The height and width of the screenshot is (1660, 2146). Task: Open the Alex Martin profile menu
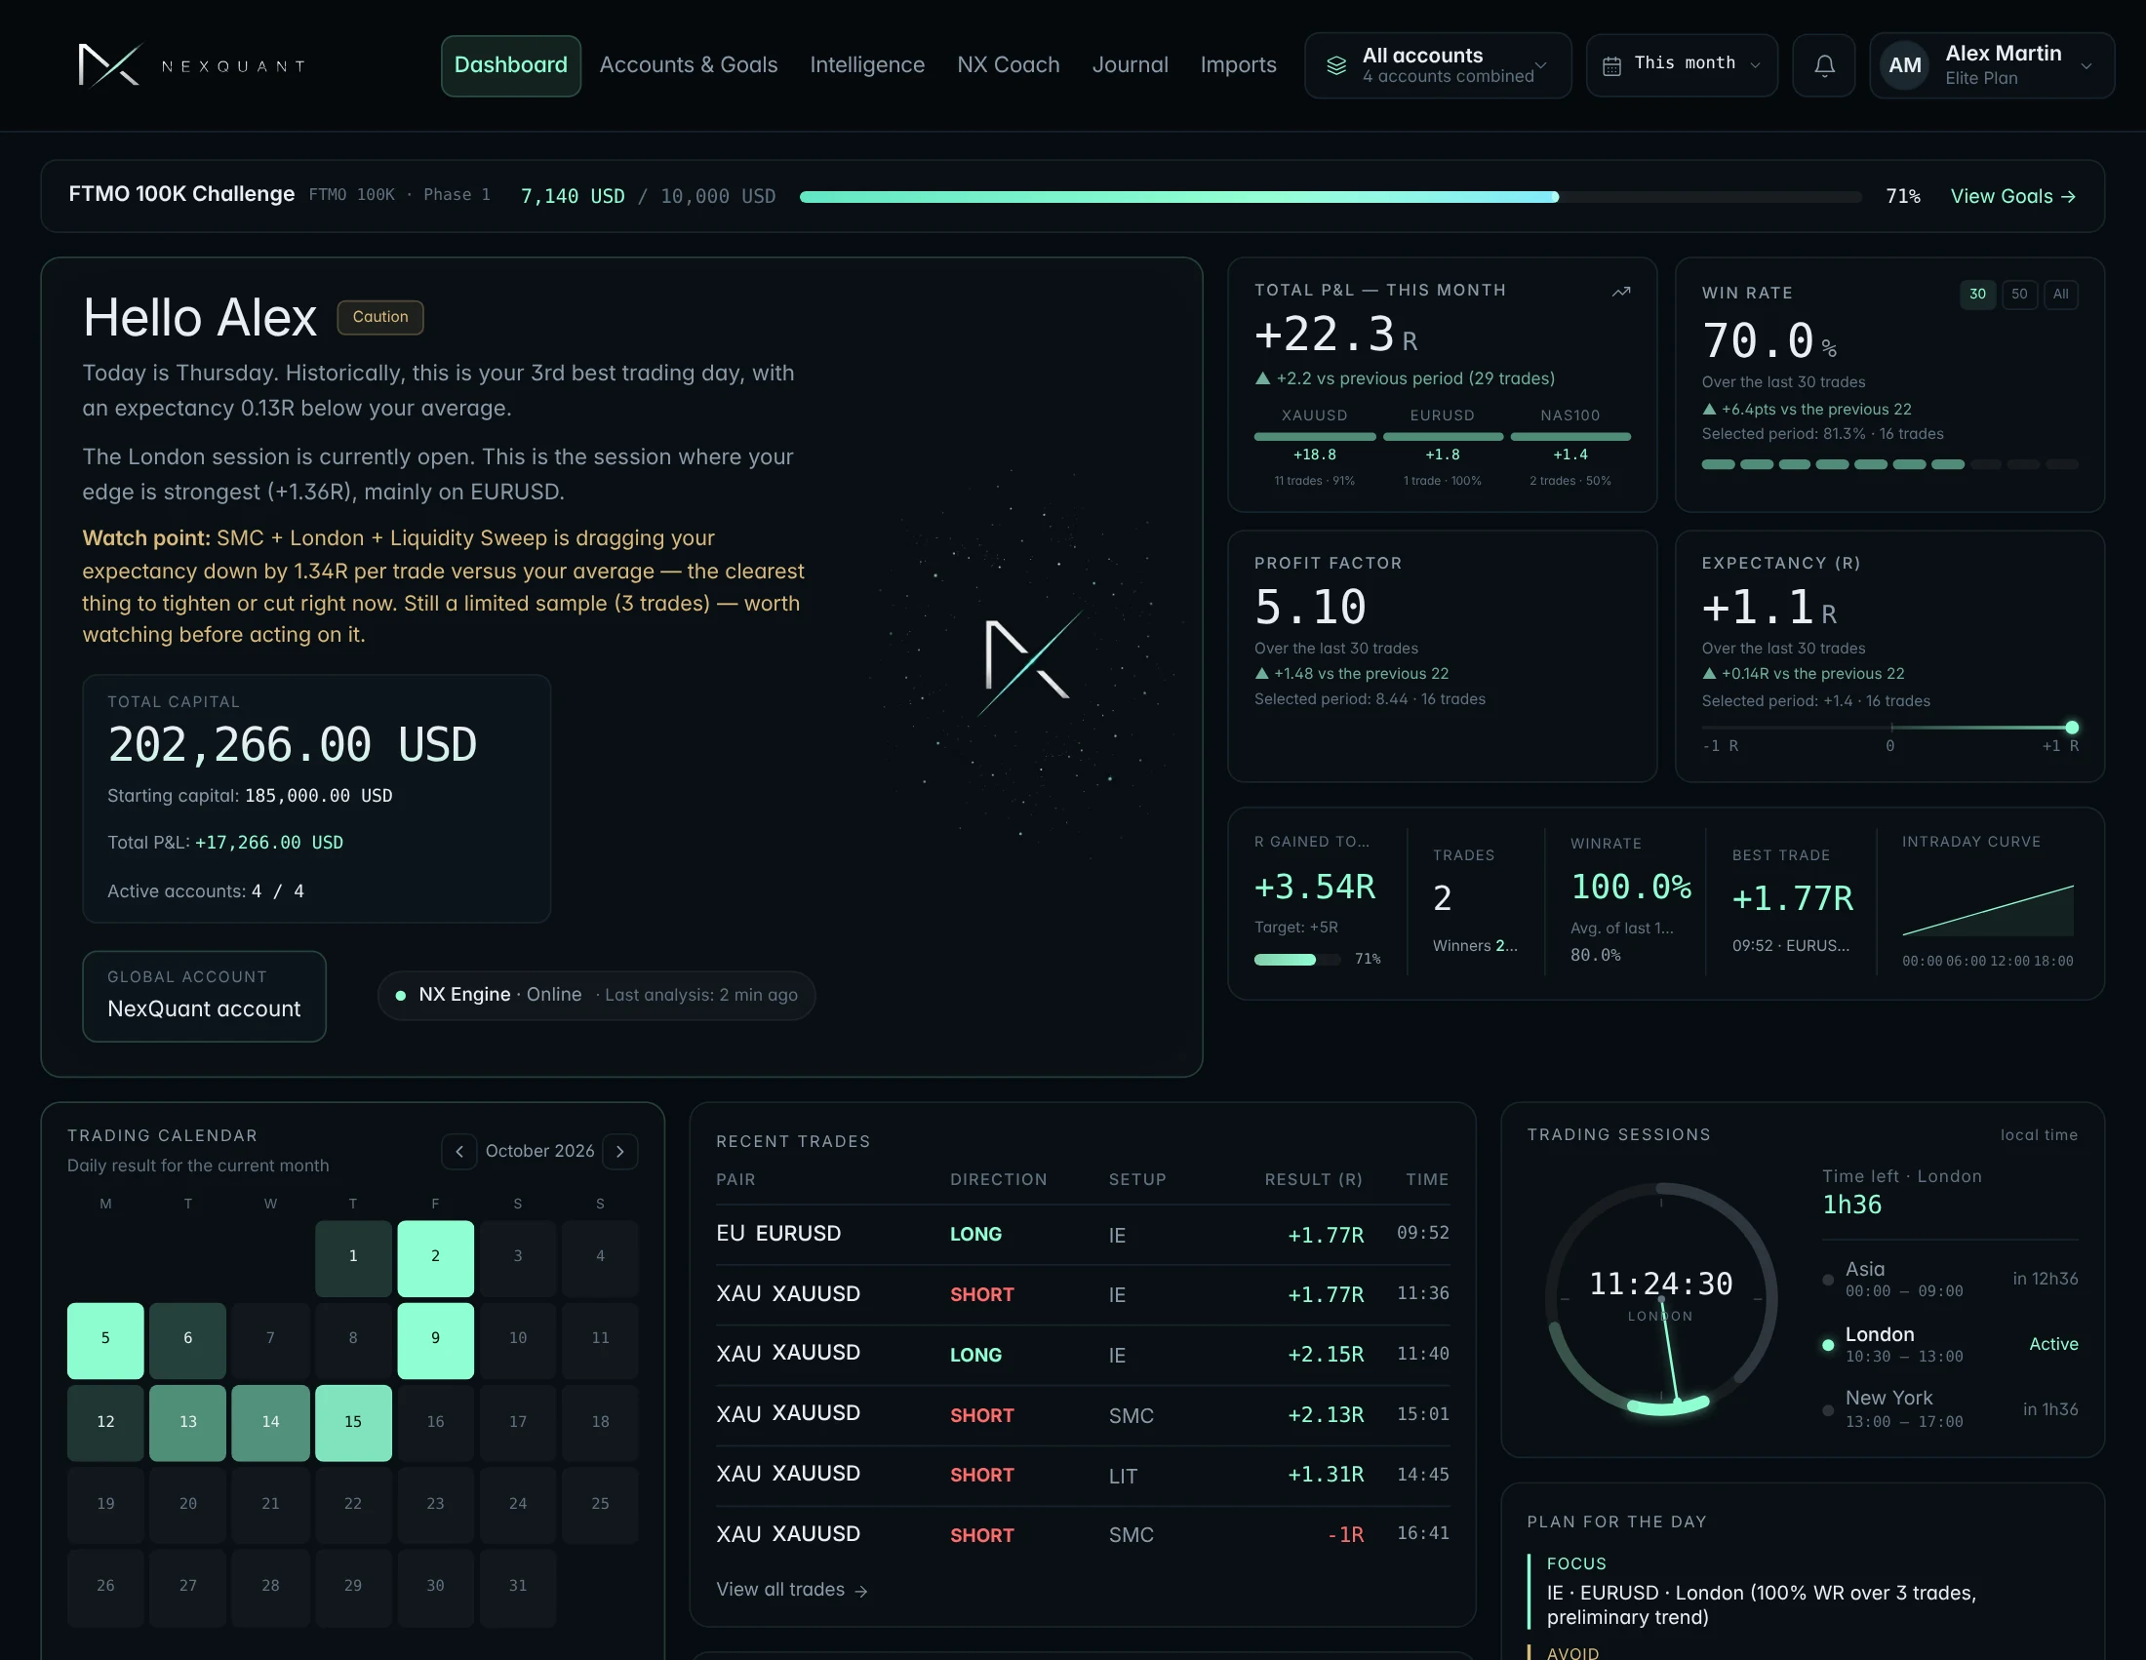[x=1992, y=65]
